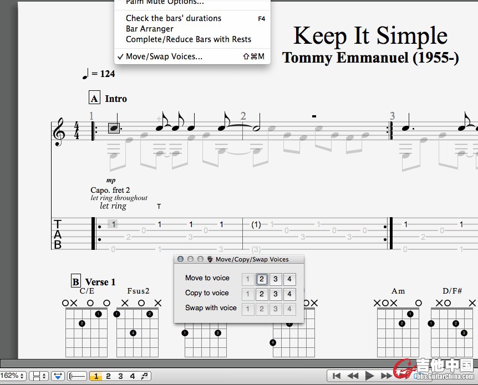Click section marker A Intro
This screenshot has height=385, width=478.
(108, 98)
